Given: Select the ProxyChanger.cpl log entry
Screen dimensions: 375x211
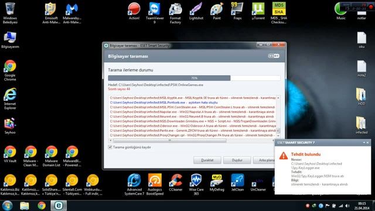Looking at the screenshot, I should (x=192, y=135).
